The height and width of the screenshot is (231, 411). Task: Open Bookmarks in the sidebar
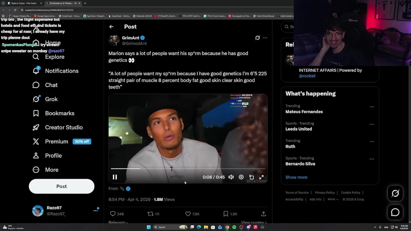coord(53,113)
